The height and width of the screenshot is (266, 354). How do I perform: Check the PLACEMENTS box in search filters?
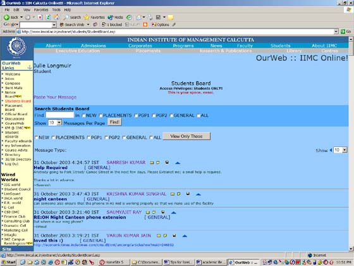[x=101, y=115]
